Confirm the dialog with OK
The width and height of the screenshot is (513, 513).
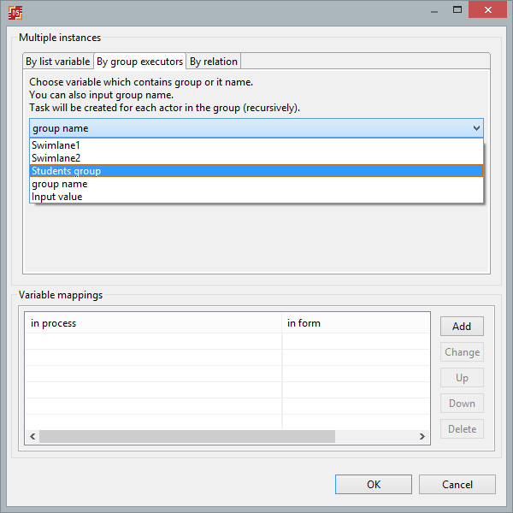click(x=374, y=485)
